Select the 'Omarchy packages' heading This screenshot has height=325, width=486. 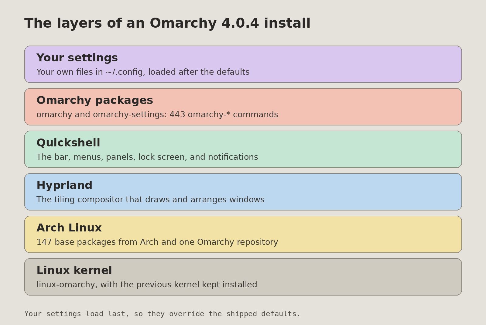(95, 100)
